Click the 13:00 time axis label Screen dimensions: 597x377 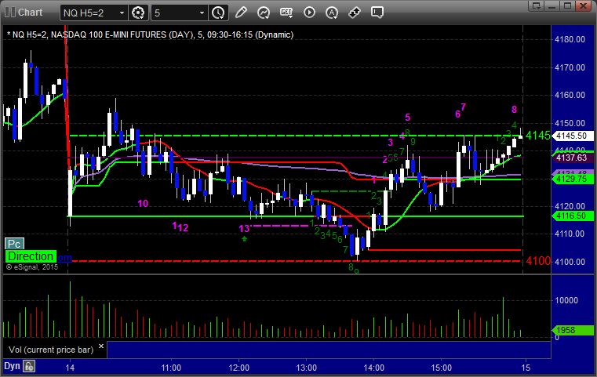click(307, 368)
